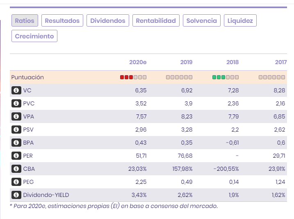Click the active Ratios tab
The height and width of the screenshot is (219, 294).
(x=25, y=20)
